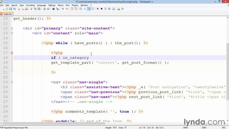Image resolution: width=229 pixels, height=129 pixels.
Task: Save the file with the Save icon
Action: click(10, 9)
